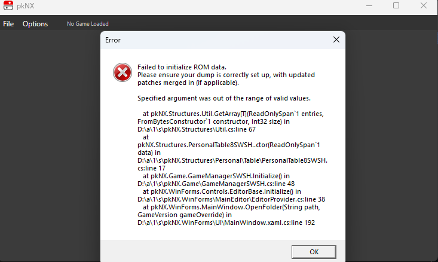Click the Error dialog title bar
The width and height of the screenshot is (438, 262).
tap(209, 39)
